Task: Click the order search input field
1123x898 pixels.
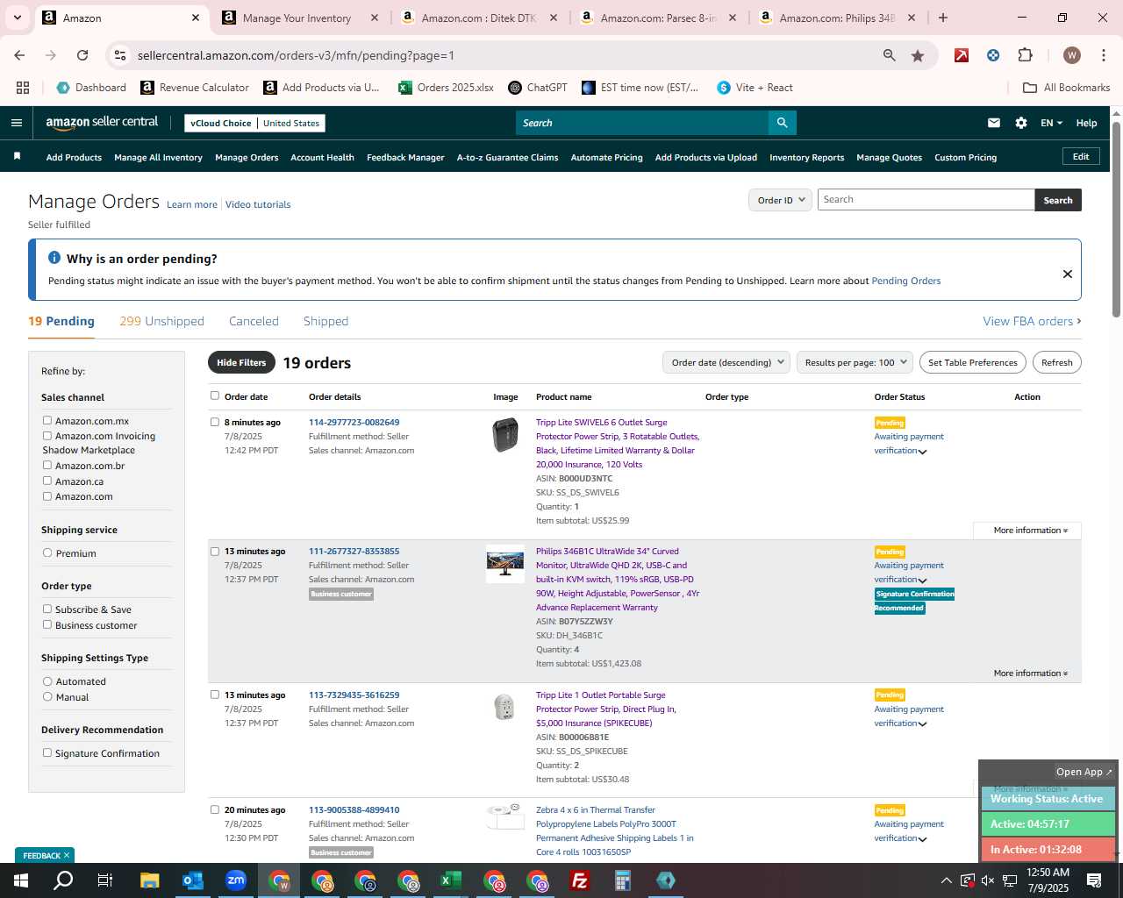Action: point(926,199)
